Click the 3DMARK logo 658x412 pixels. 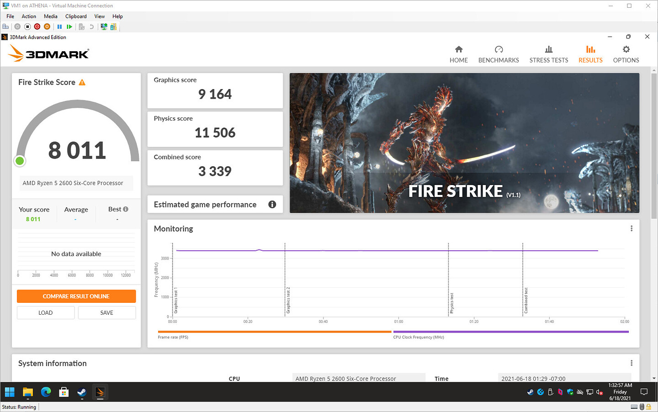48,54
